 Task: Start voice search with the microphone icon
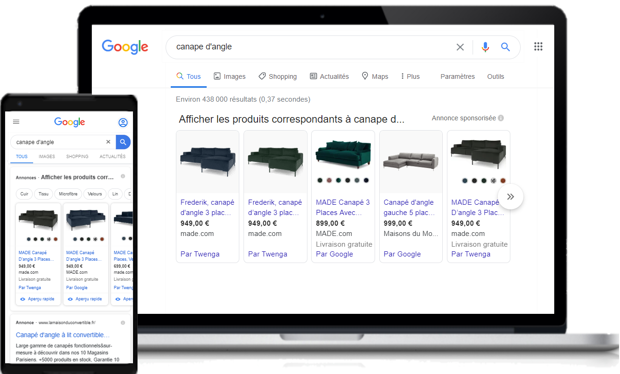pos(485,47)
